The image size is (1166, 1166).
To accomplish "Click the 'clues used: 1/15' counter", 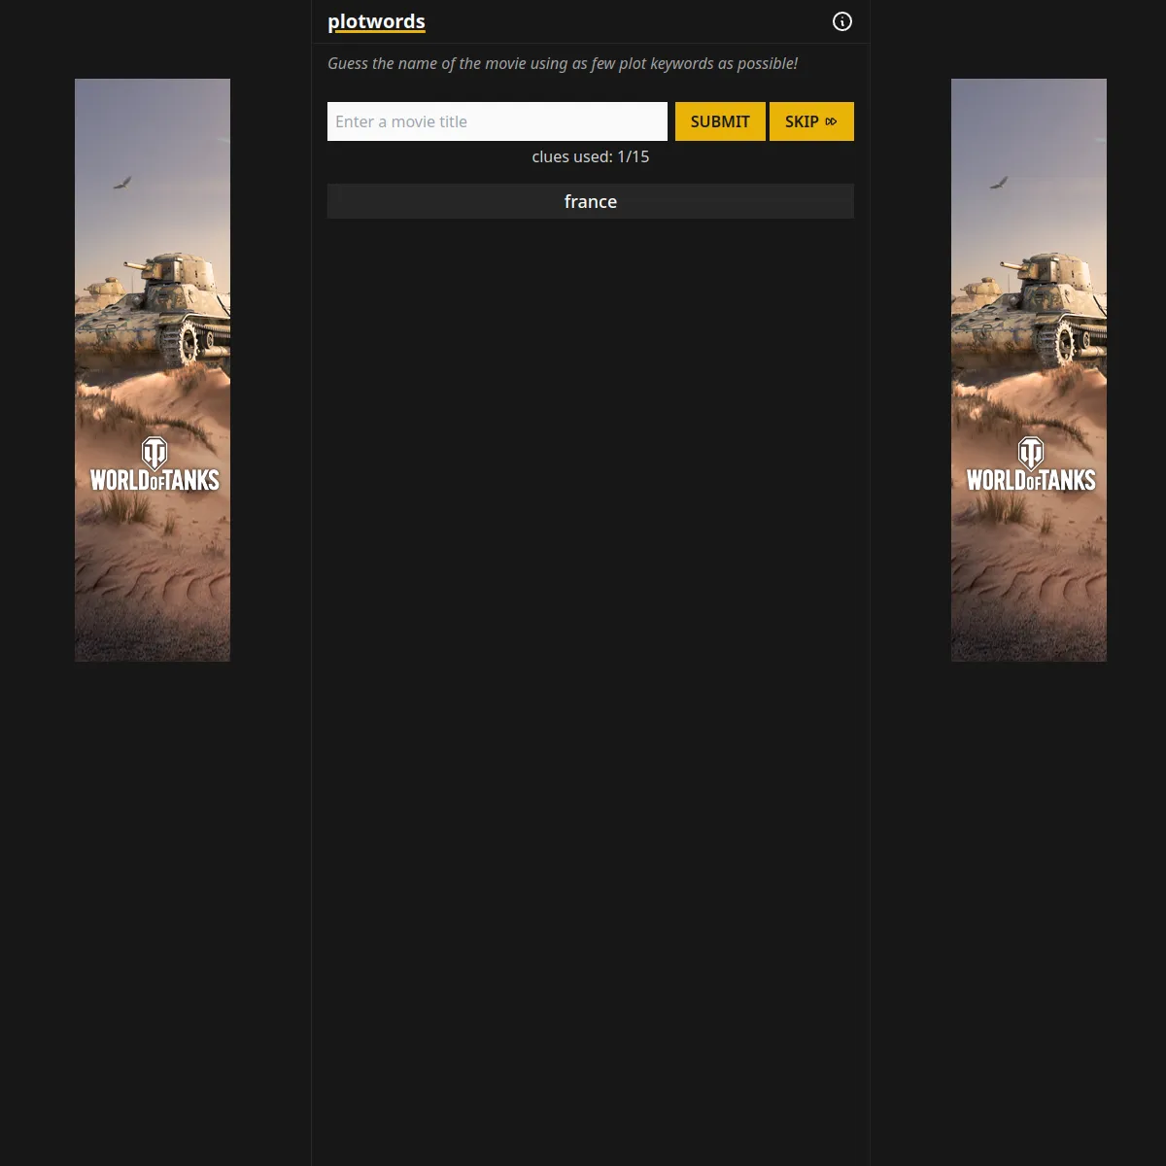I will [x=591, y=156].
